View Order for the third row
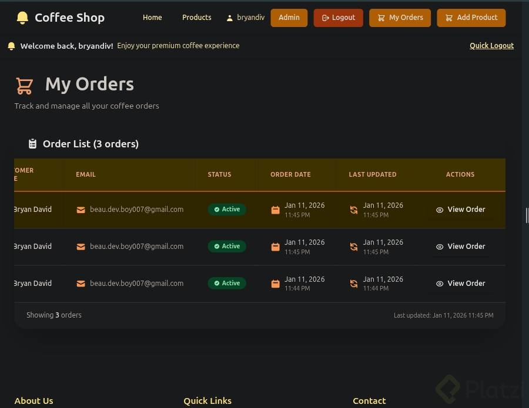This screenshot has height=408, width=529. click(x=460, y=284)
